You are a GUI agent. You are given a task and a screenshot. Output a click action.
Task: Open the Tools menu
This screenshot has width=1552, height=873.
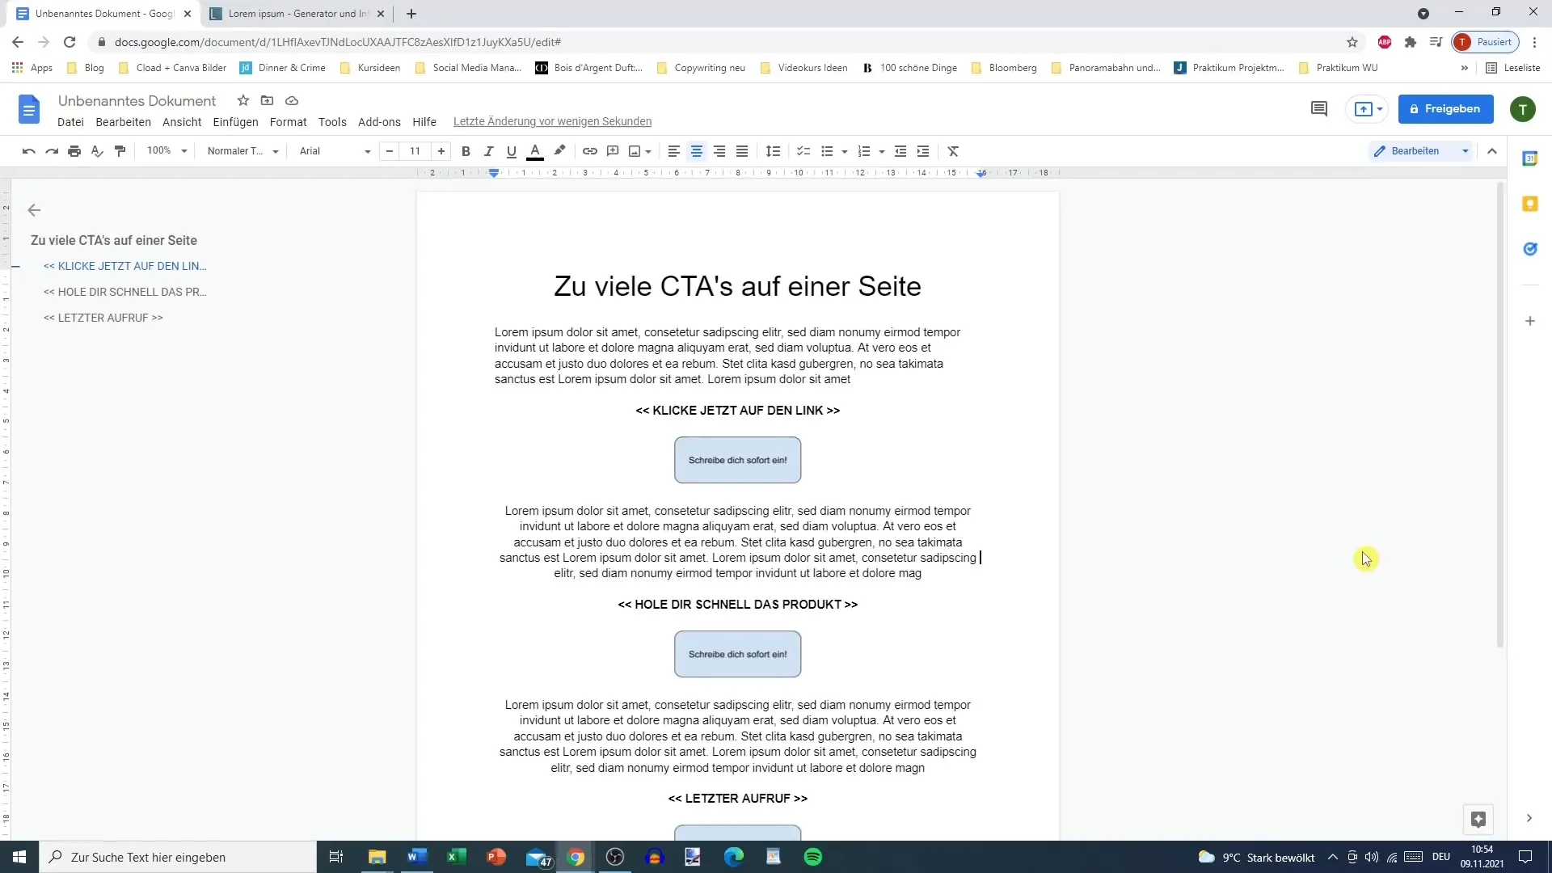click(x=332, y=122)
